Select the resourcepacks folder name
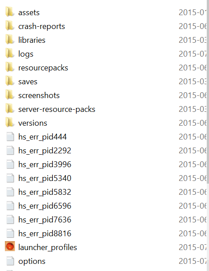209x271 pixels. tap(43, 68)
